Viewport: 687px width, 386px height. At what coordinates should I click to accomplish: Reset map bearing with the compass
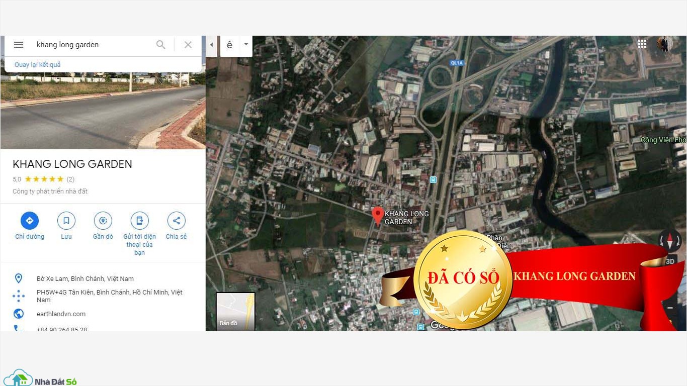point(669,240)
